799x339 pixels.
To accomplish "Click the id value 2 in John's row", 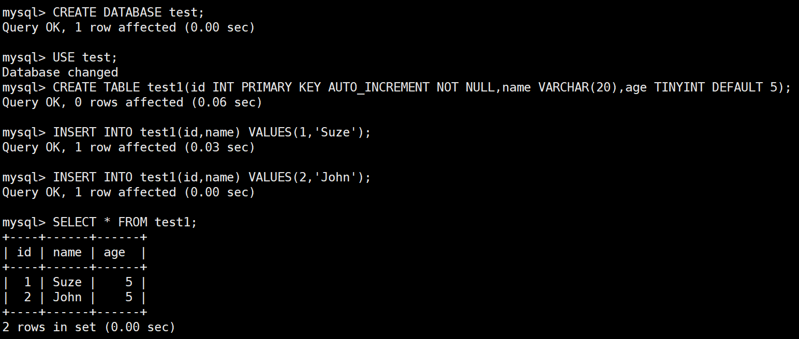I will [27, 297].
